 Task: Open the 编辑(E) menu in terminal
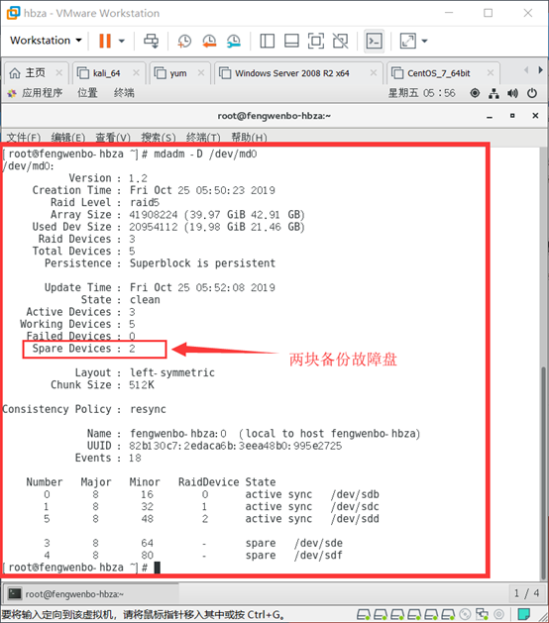68,138
